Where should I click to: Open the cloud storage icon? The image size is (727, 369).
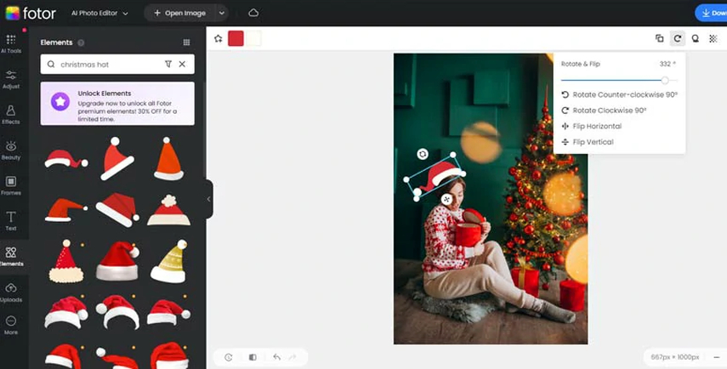tap(253, 13)
